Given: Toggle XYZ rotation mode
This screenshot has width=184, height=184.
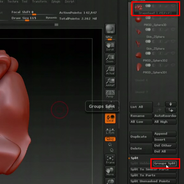Looking at the screenshot, I should click(110, 139).
